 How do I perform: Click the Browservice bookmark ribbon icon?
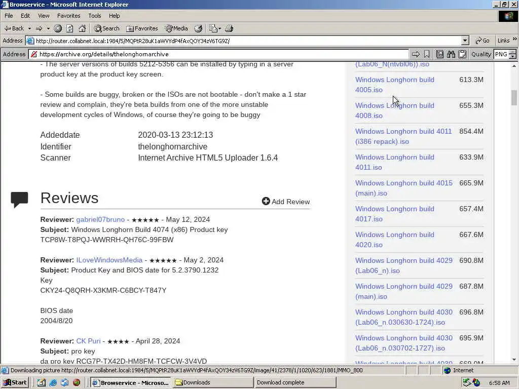coord(427,54)
